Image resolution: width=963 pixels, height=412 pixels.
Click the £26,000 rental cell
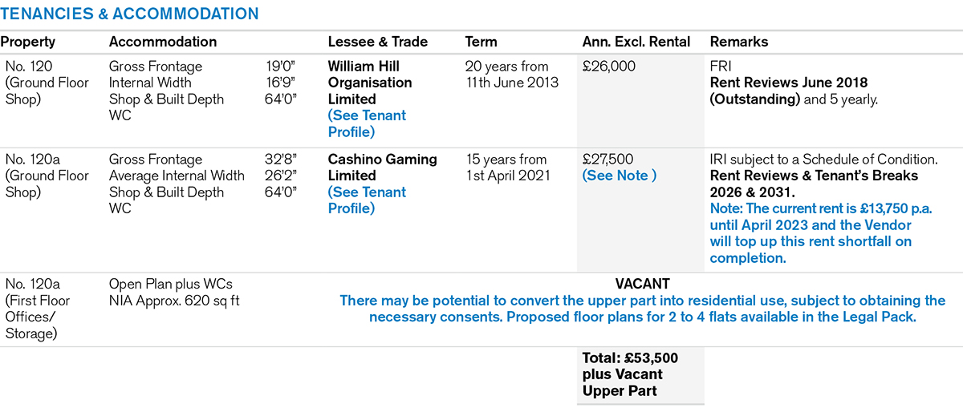tap(609, 67)
